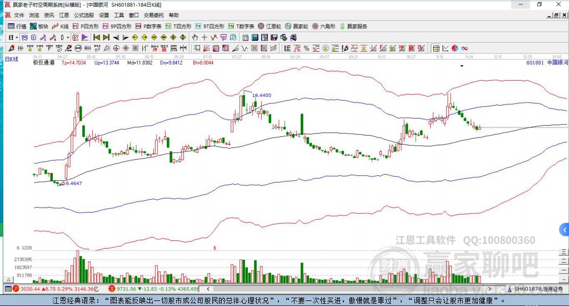The width and height of the screenshot is (569, 306).
Task: Click the Md=11.8382 value
Action: [139, 62]
